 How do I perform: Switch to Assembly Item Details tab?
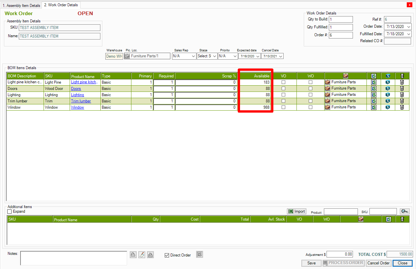(21, 6)
